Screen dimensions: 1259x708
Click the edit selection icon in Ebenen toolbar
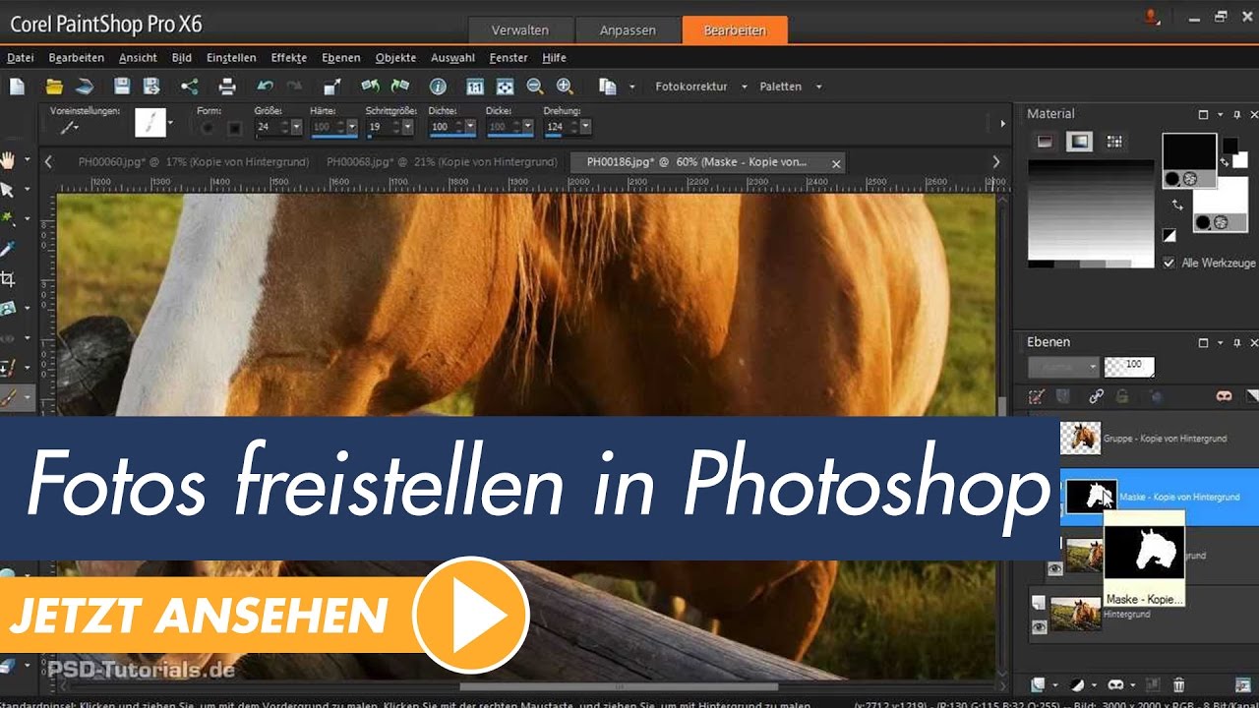tap(1036, 396)
